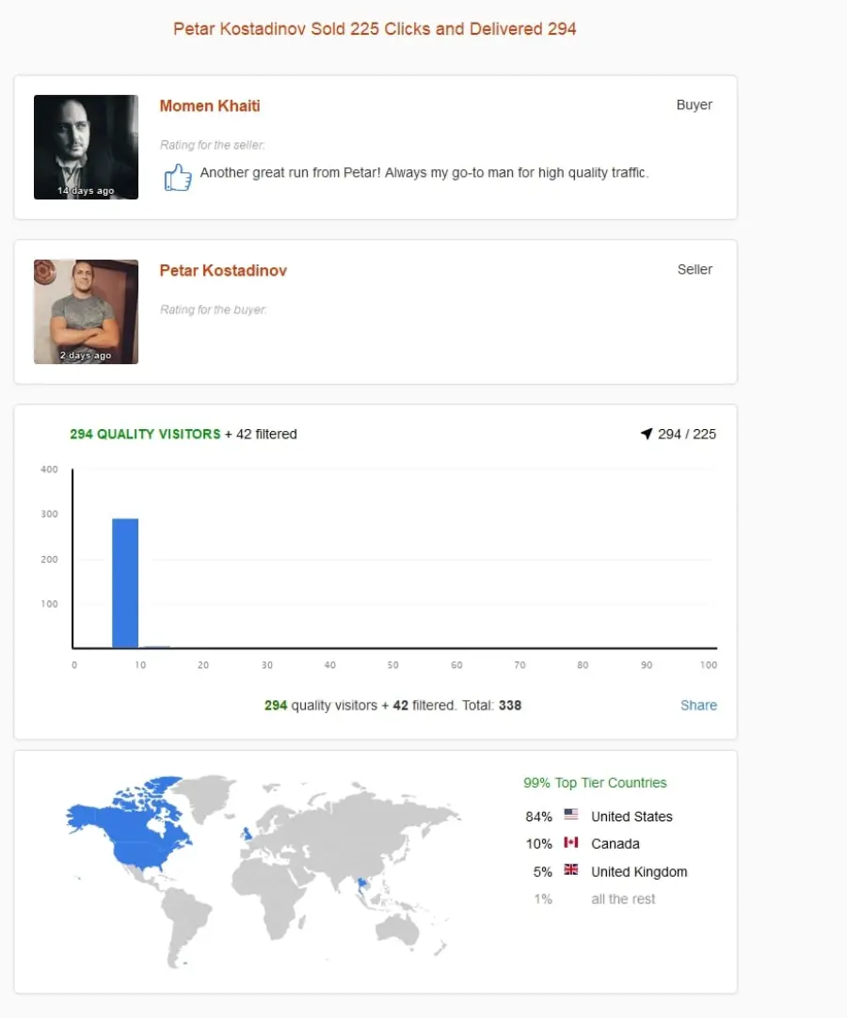Click the tall blue bar in the chart
The height and width of the screenshot is (1018, 847).
125,583
